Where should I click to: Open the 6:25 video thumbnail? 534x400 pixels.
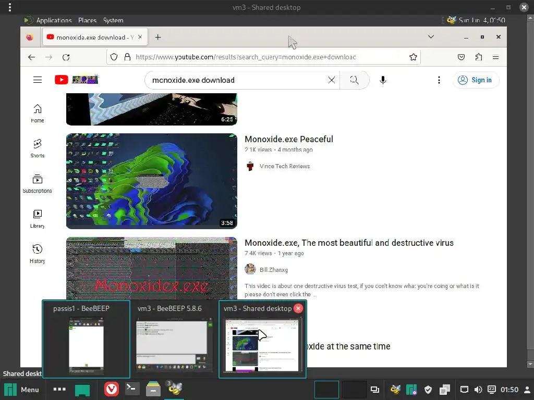152,109
